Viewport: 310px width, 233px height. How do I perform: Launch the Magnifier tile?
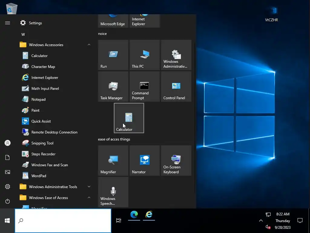pyautogui.click(x=113, y=160)
